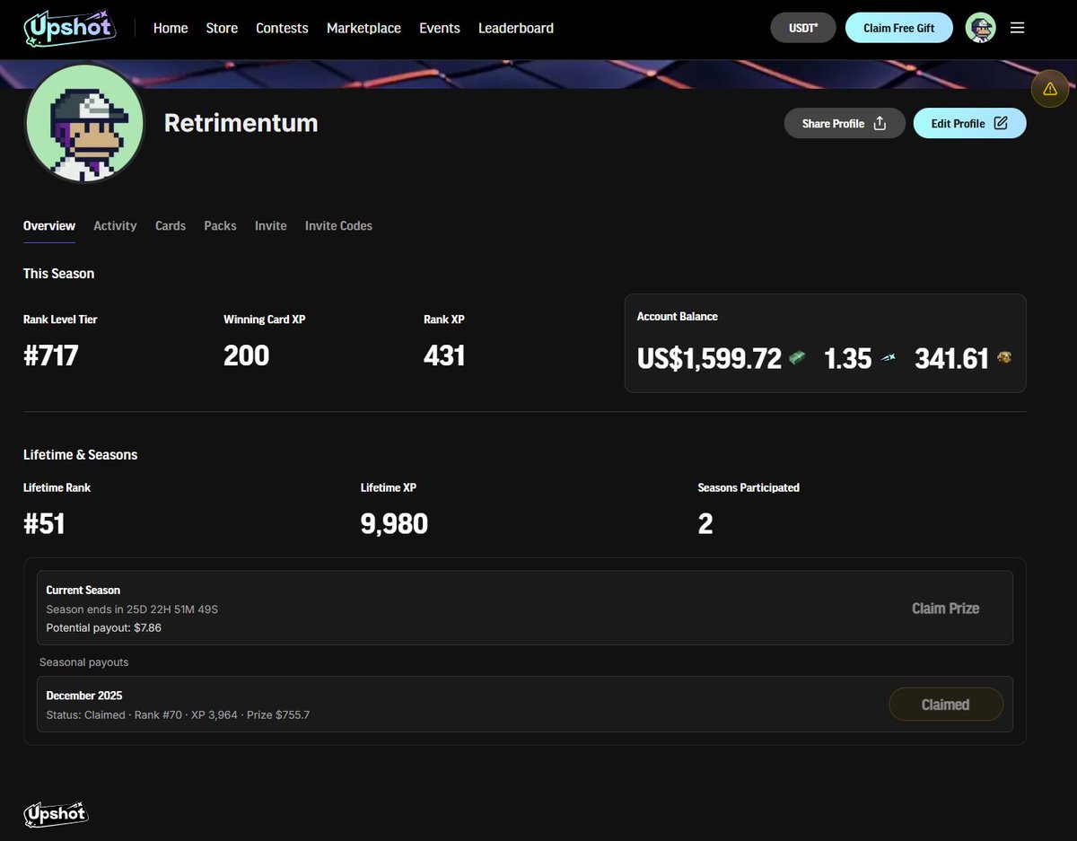Click the Current Season label
Viewport: 1077px width, 841px height.
[83, 590]
